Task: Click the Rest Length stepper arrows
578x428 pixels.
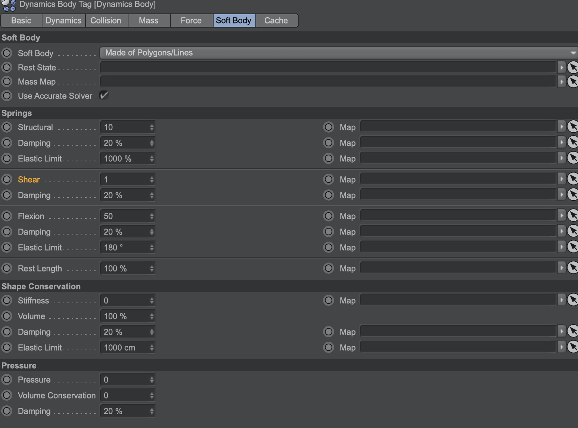Action: click(x=152, y=269)
